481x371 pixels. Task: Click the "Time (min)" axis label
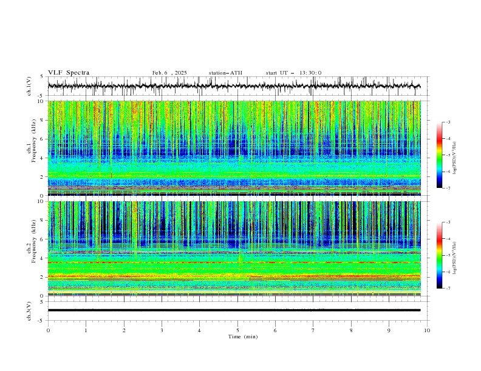(x=243, y=336)
